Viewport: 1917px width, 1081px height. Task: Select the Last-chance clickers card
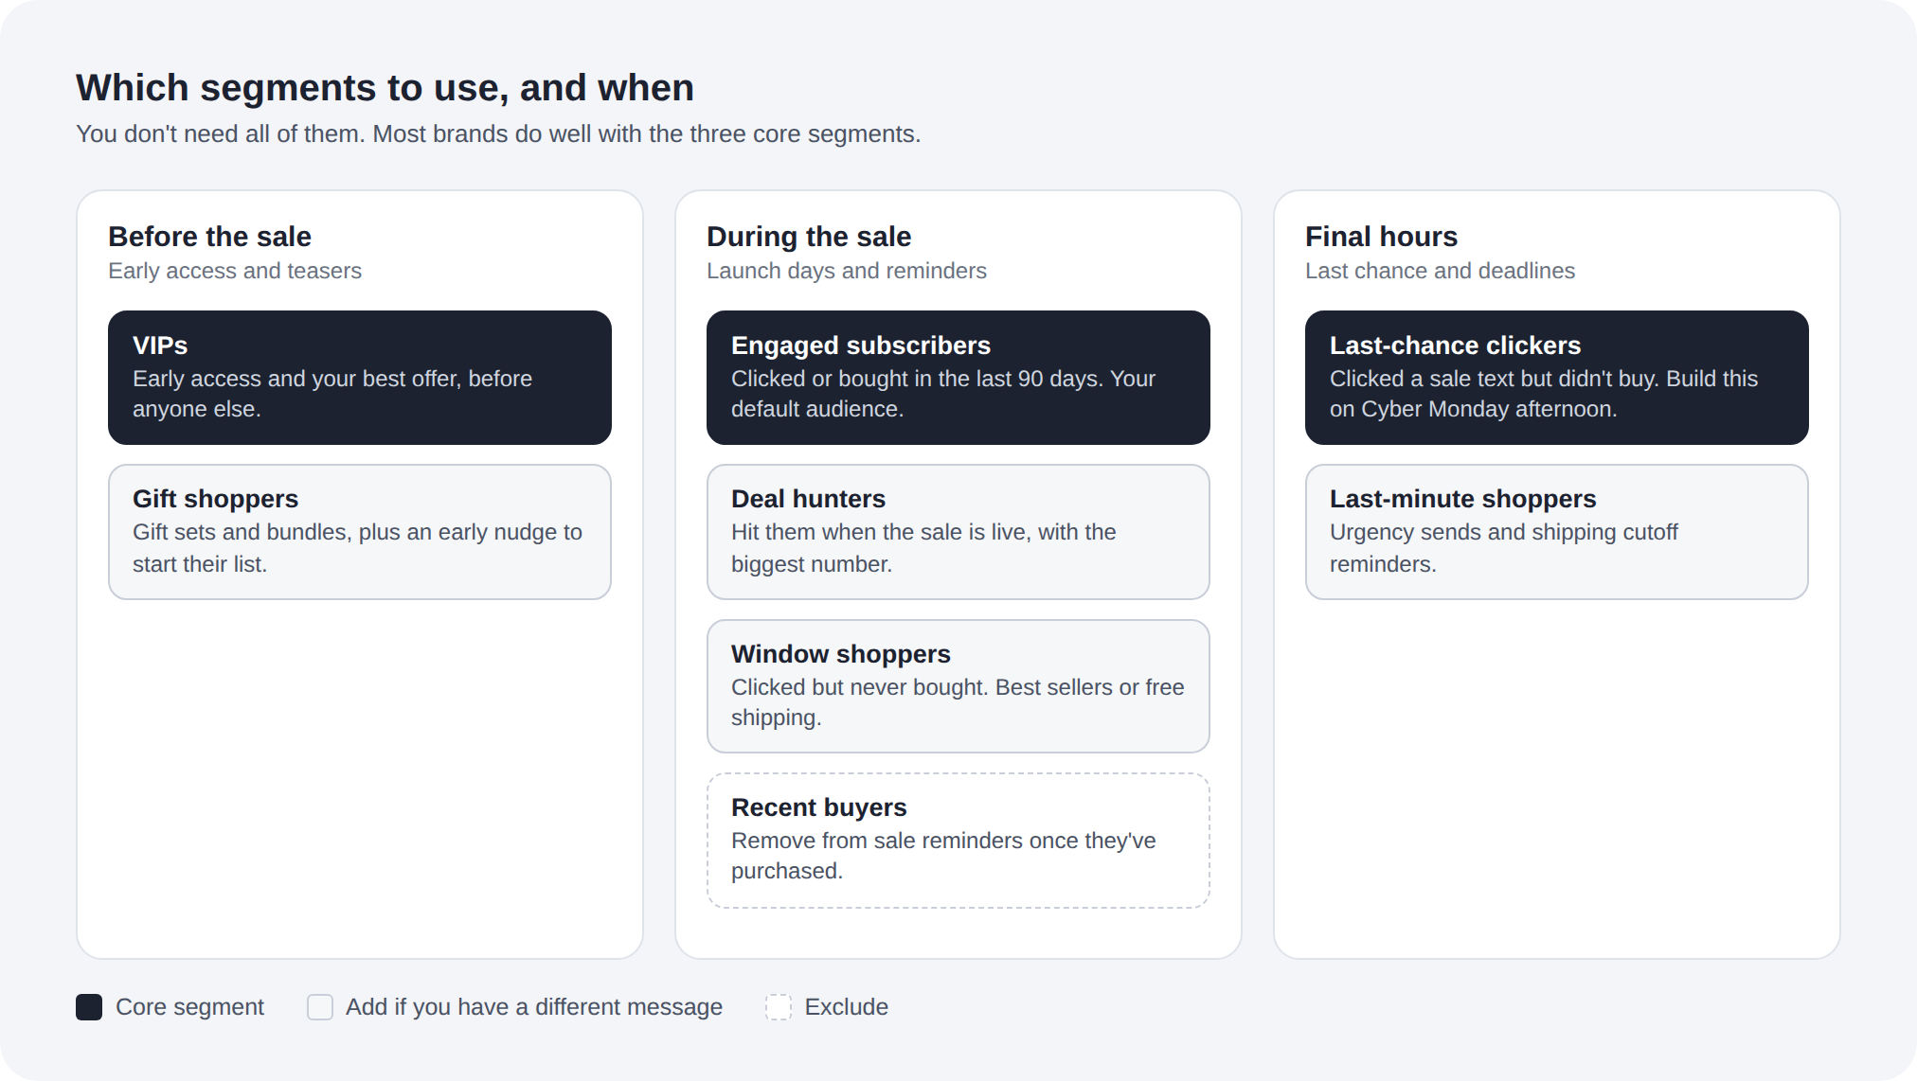point(1557,378)
